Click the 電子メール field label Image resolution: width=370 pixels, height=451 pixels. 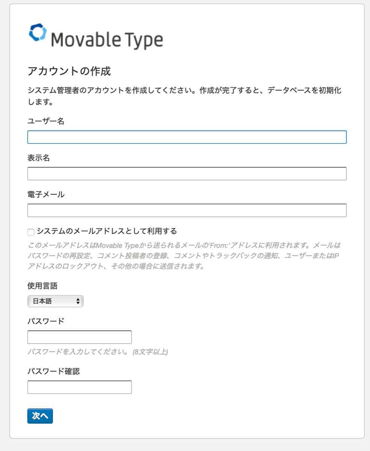tap(46, 194)
